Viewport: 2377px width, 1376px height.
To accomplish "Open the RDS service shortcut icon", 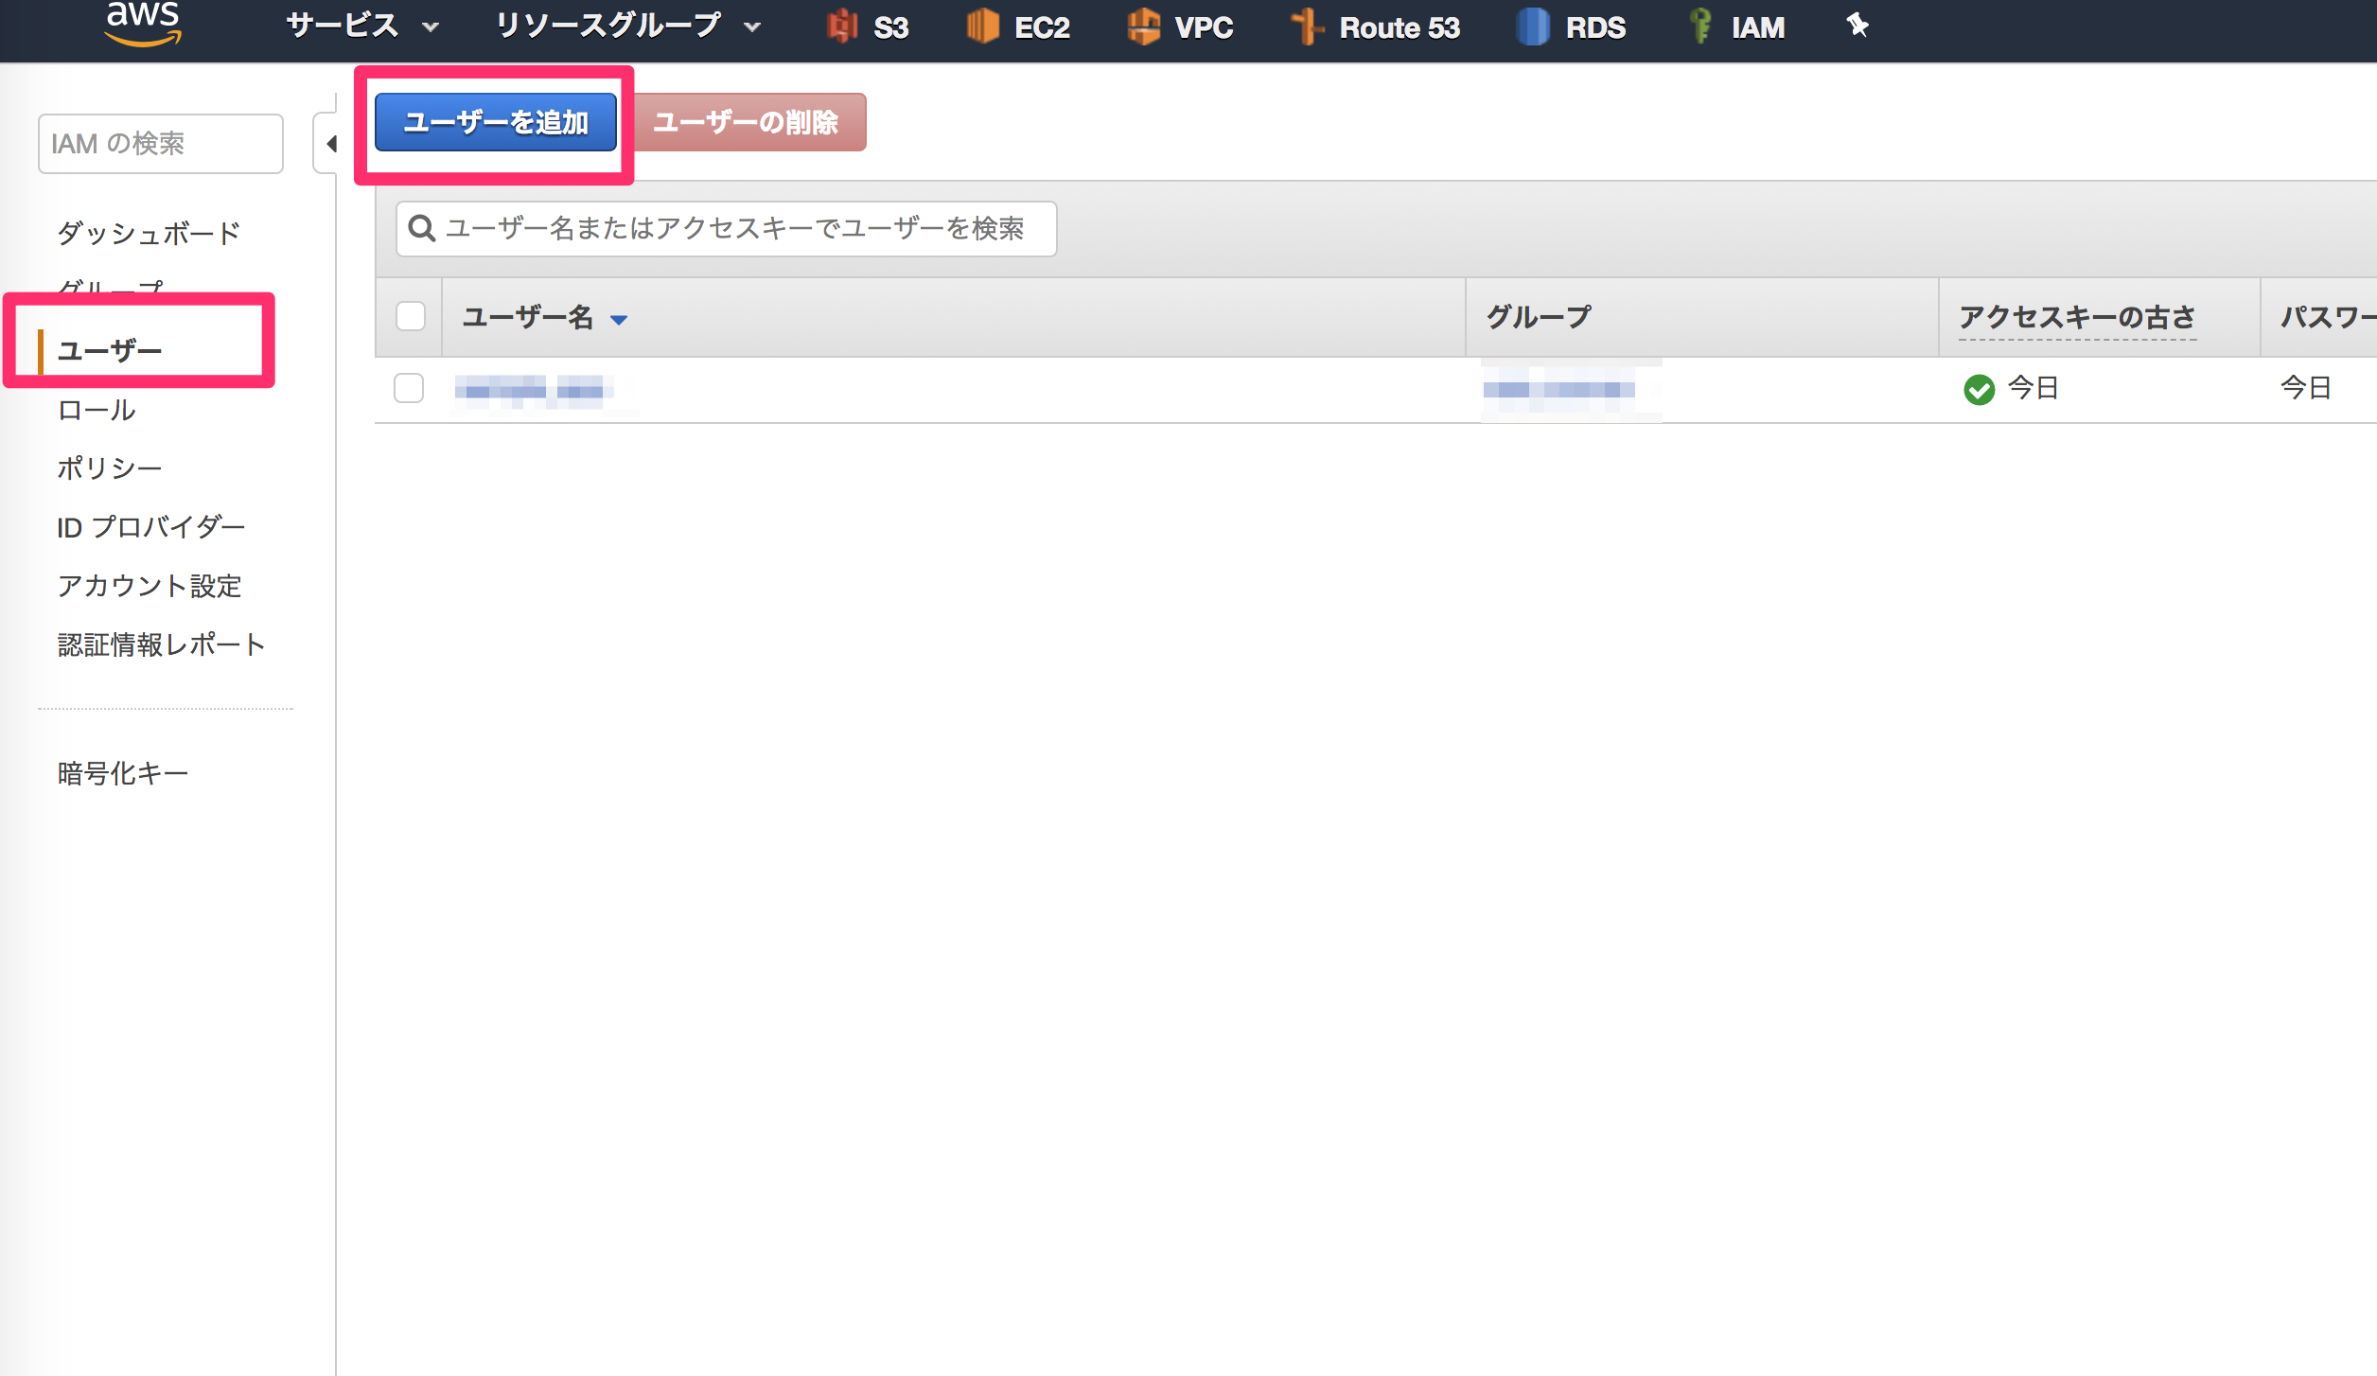I will 1533,26.
